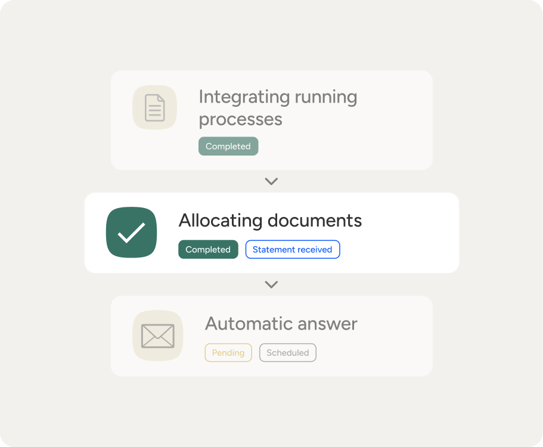543x447 pixels.
Task: Click the document icon for Integrating running processes
Action: click(x=154, y=107)
